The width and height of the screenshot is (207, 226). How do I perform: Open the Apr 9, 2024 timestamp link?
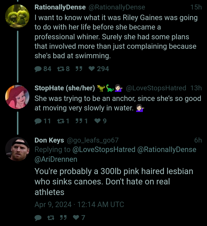[x=79, y=204]
